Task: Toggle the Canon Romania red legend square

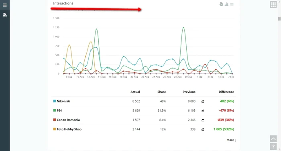Action: 55,119
